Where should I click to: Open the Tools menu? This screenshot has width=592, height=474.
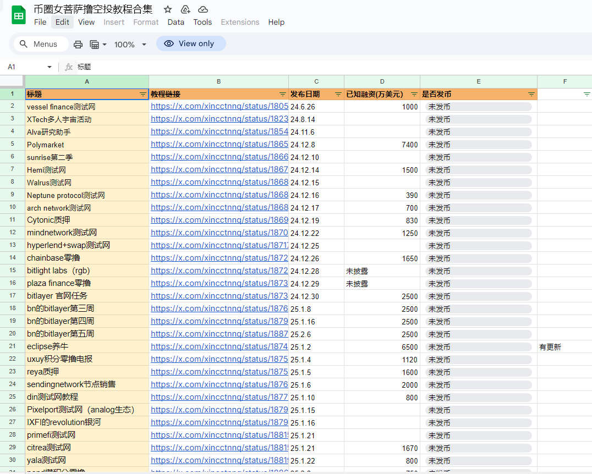[203, 22]
